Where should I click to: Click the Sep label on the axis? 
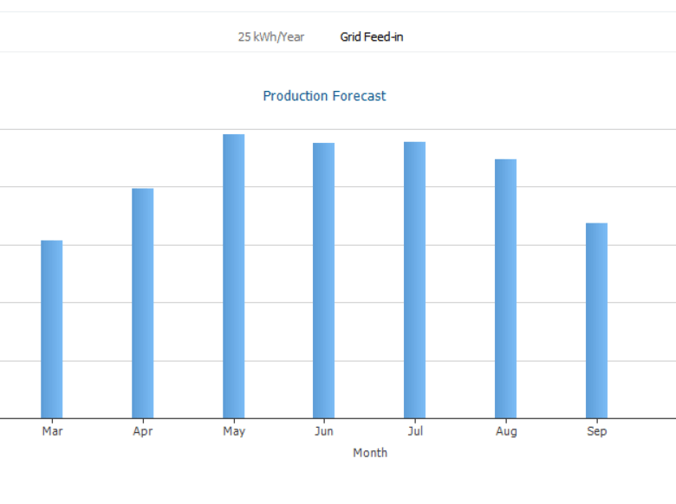click(x=596, y=431)
